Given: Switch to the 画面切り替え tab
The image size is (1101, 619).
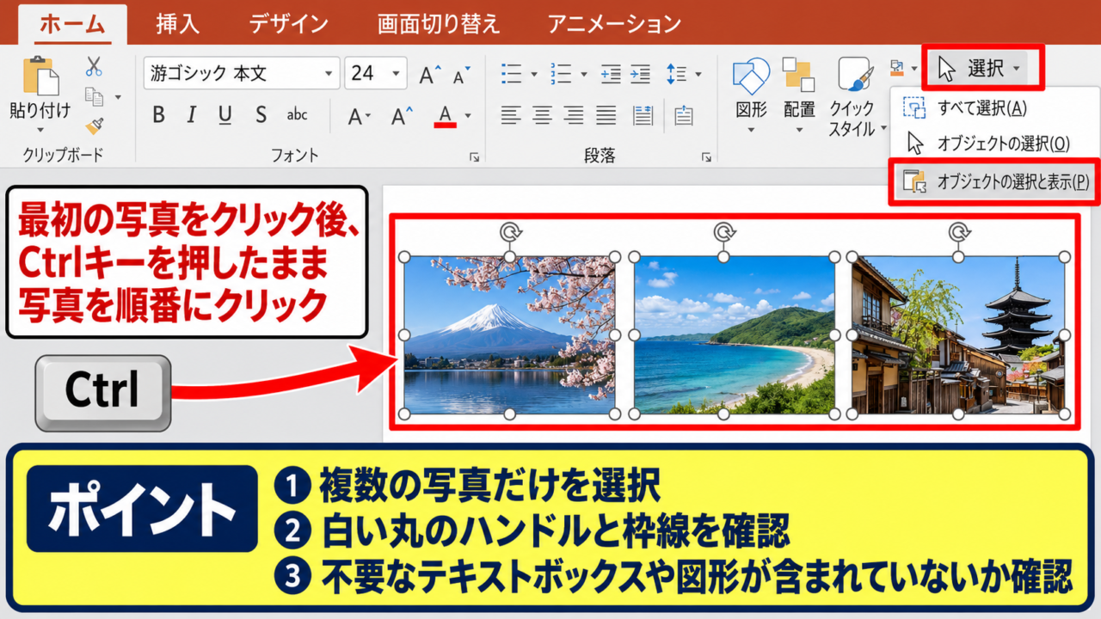Looking at the screenshot, I should point(439,23).
